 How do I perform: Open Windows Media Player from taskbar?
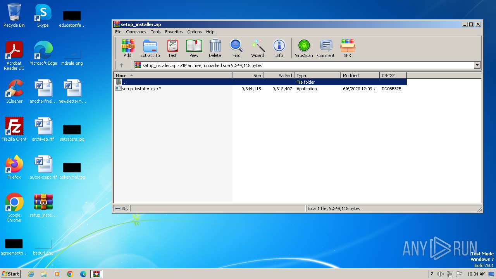(57, 274)
